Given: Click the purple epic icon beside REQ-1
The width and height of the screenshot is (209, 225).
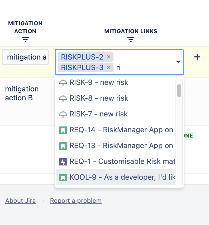Looking at the screenshot, I should tap(63, 162).
